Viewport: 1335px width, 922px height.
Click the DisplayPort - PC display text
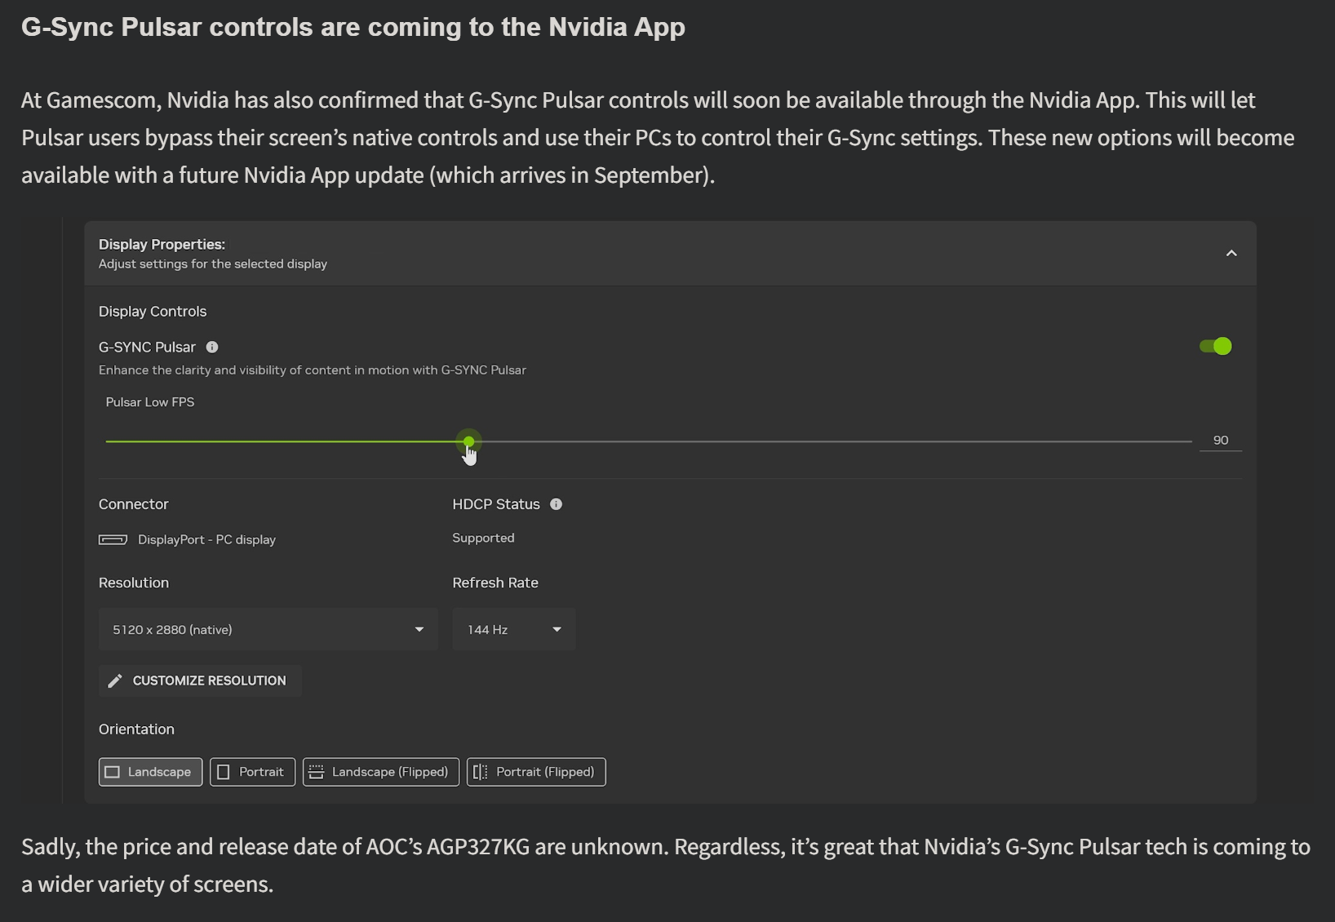(206, 539)
